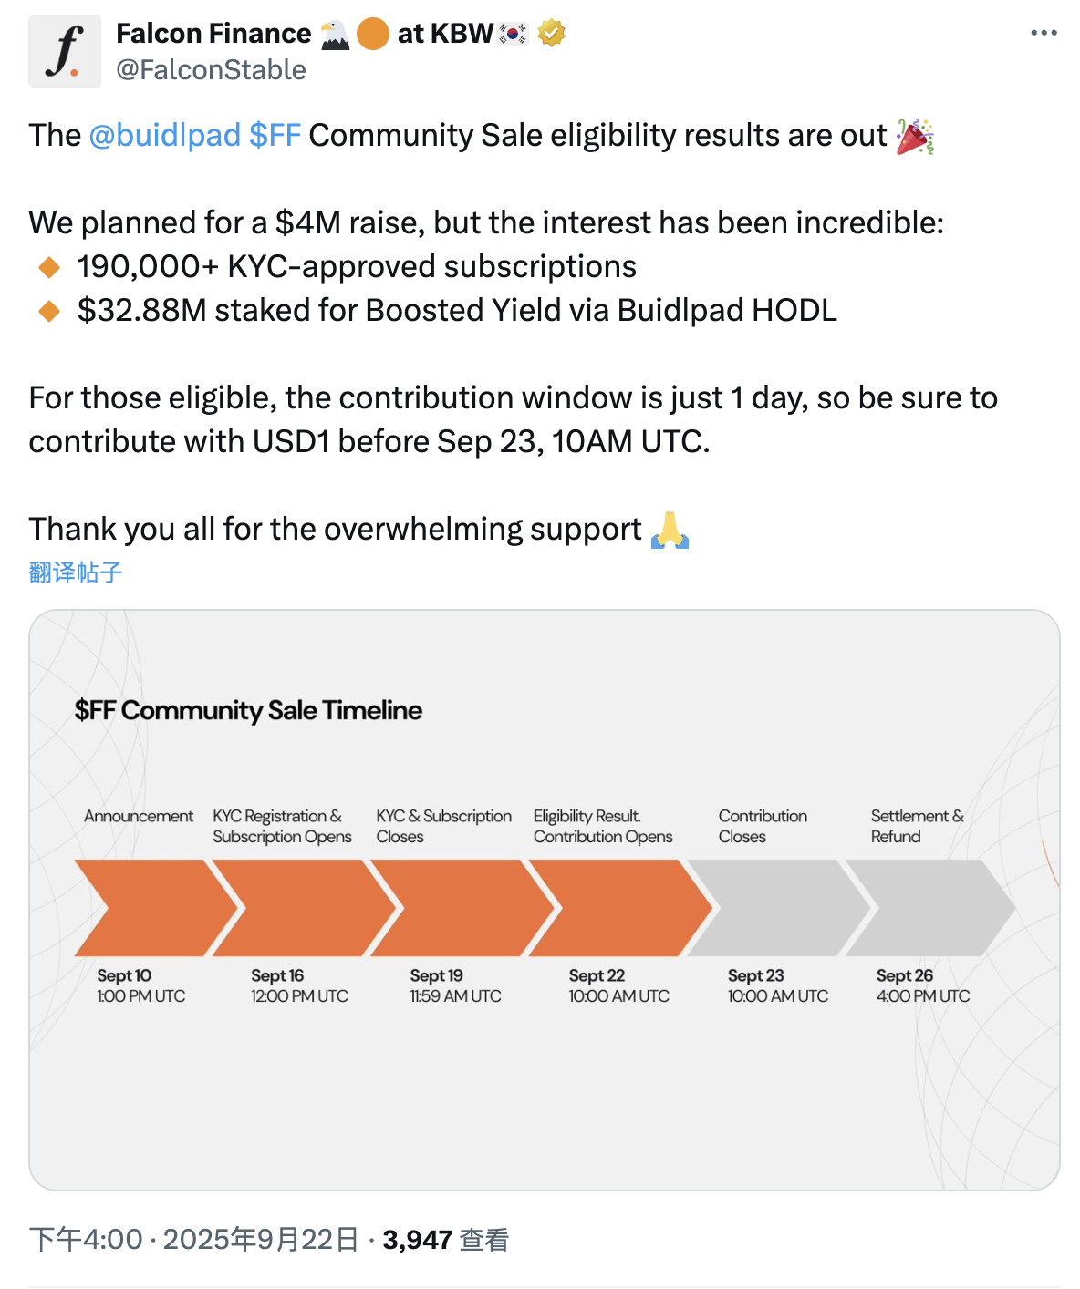Open Falcon Finance profile avatar

pos(65,51)
